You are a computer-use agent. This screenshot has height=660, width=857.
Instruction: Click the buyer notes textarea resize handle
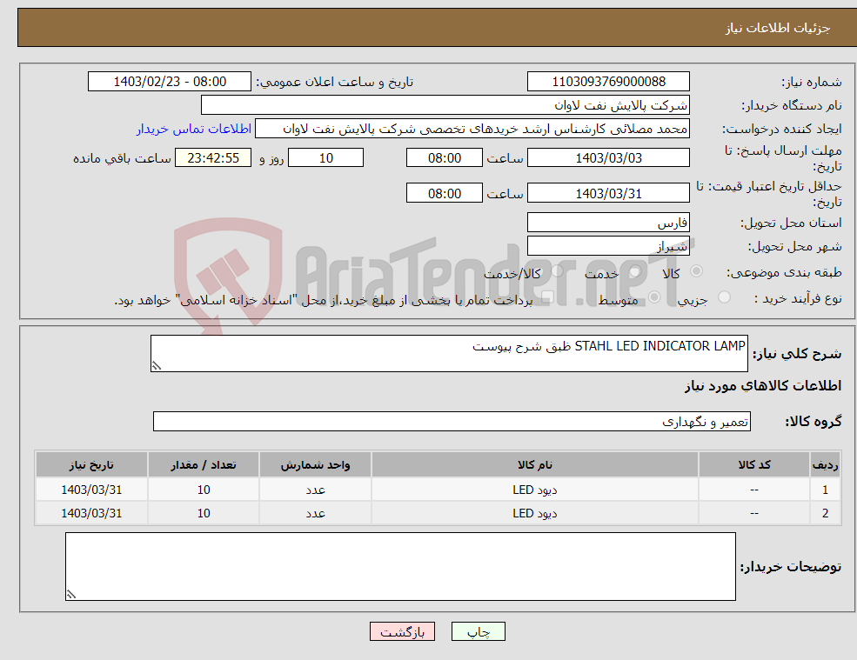(71, 595)
